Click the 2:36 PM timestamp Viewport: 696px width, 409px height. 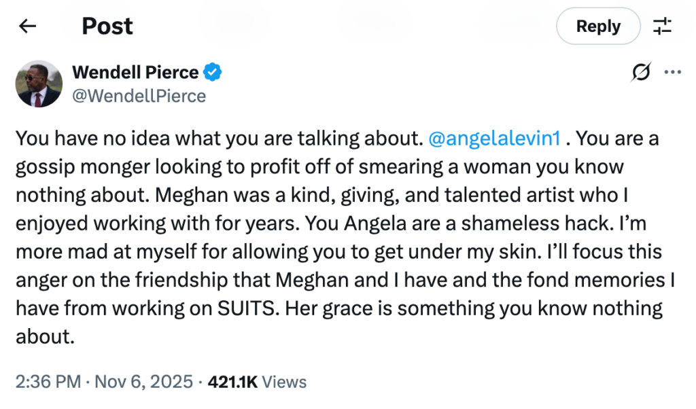[x=48, y=382]
